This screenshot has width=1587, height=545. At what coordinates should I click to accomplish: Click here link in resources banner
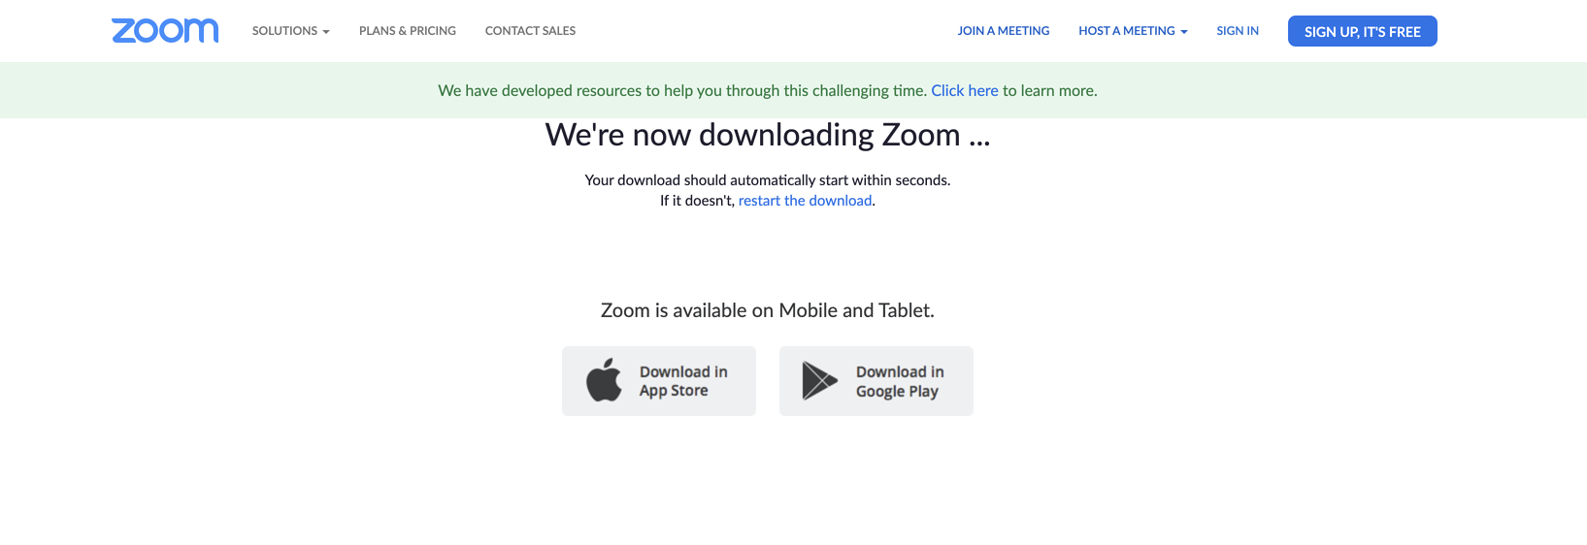(x=965, y=90)
